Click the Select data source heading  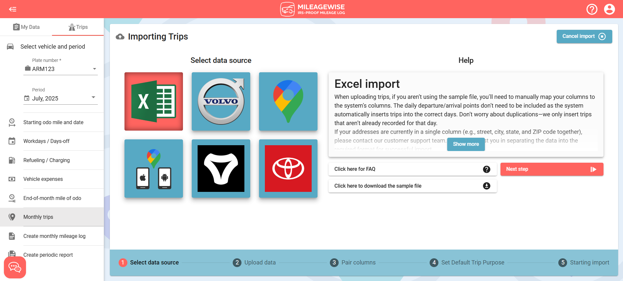(221, 60)
